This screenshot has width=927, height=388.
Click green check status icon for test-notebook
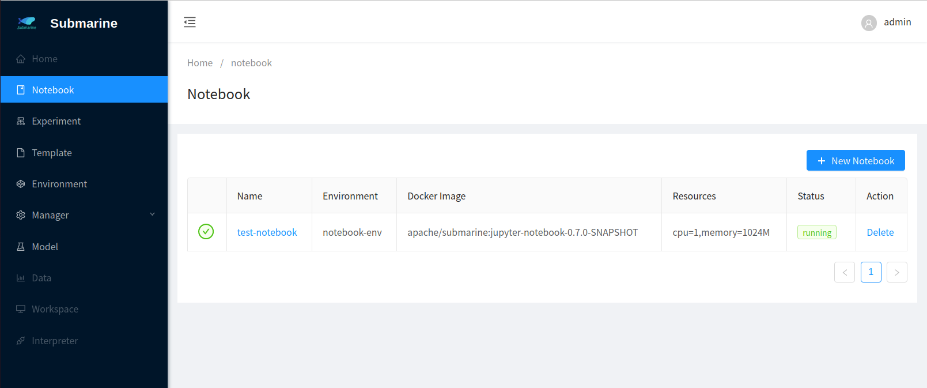click(x=206, y=232)
